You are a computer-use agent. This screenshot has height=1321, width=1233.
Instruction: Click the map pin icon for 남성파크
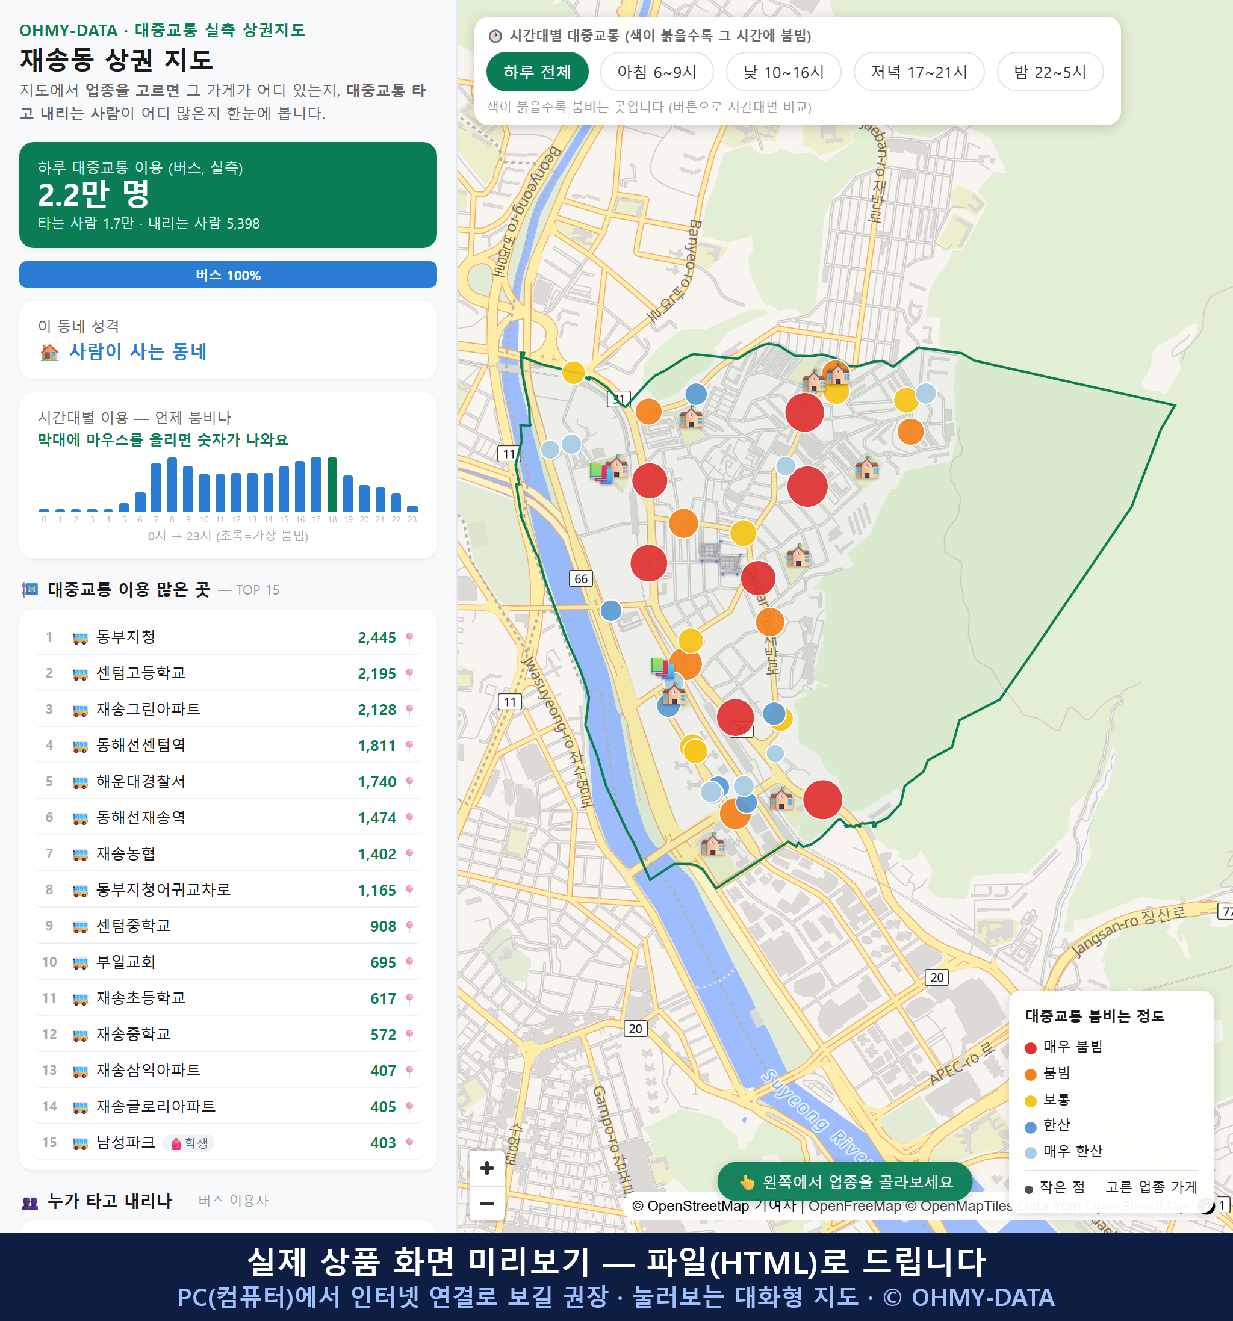(x=409, y=1143)
